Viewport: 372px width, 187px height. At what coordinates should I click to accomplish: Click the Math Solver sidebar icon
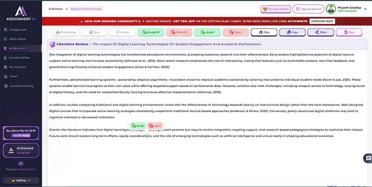pos(5,39)
